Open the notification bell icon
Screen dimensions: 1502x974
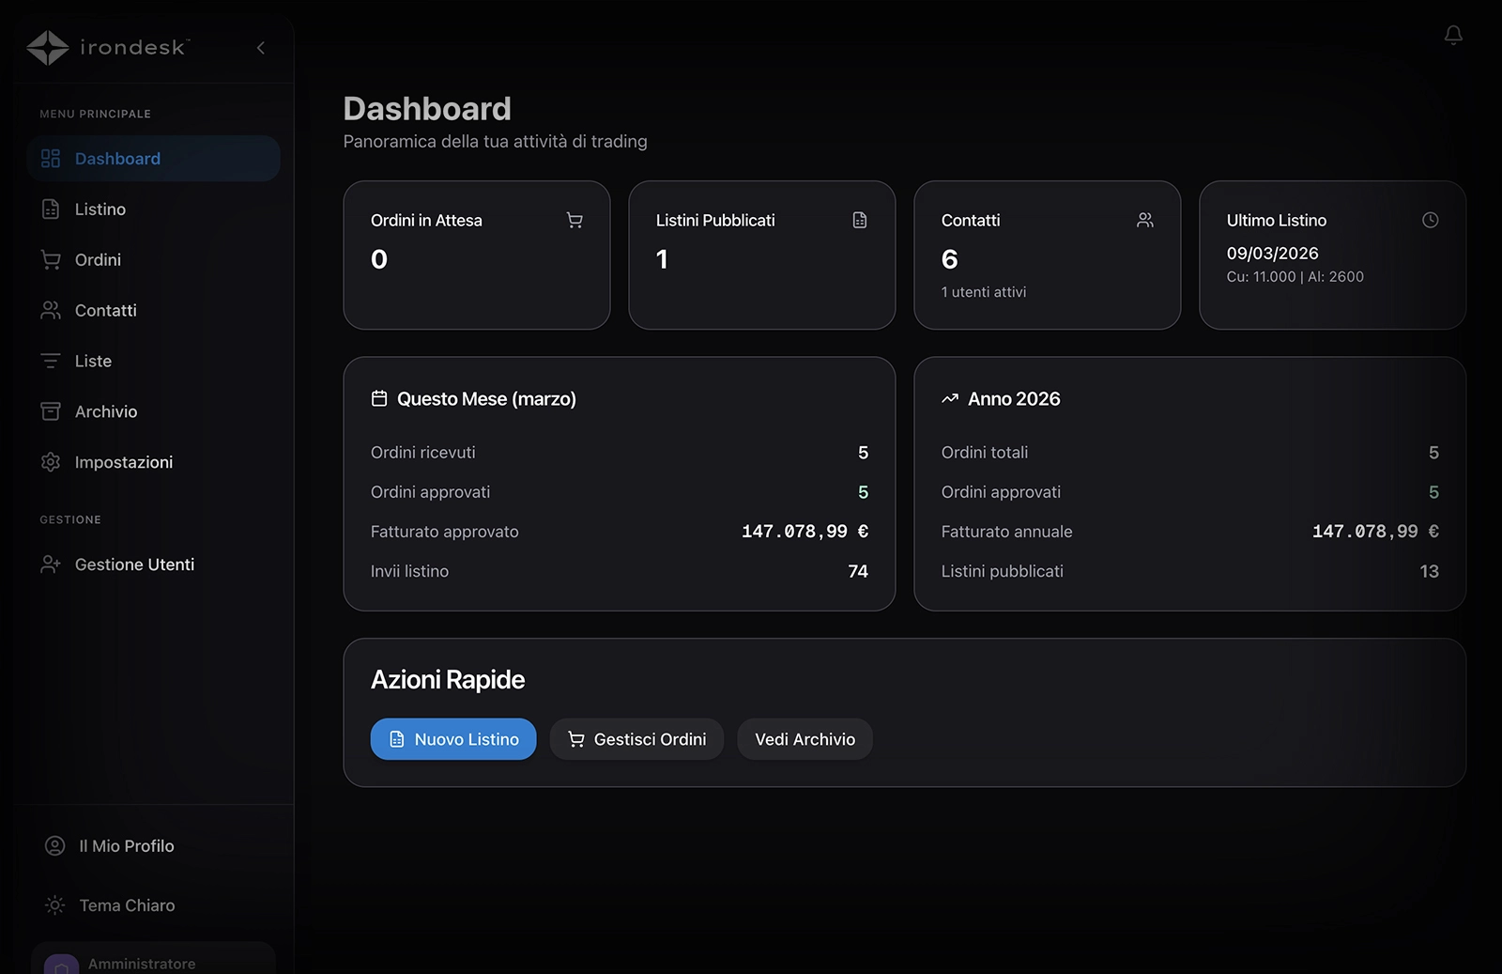point(1454,36)
